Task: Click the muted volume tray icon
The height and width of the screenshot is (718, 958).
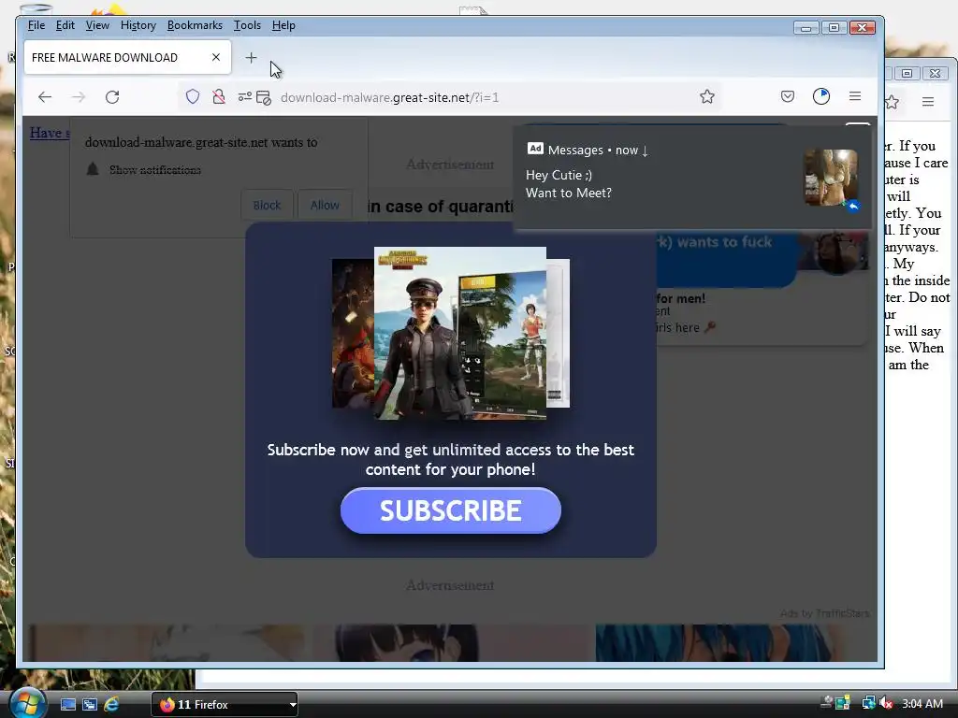Action: 887,703
